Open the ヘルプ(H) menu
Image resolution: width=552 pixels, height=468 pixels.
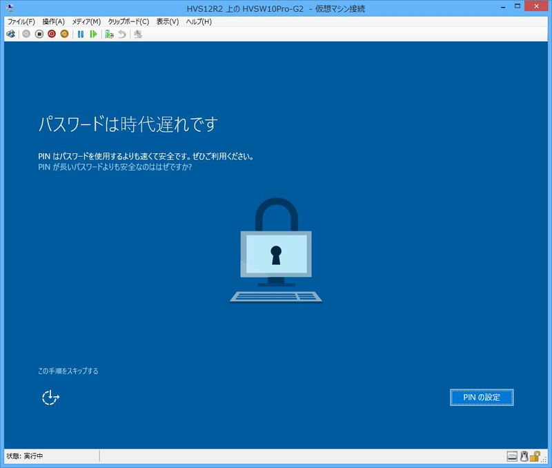(199, 21)
